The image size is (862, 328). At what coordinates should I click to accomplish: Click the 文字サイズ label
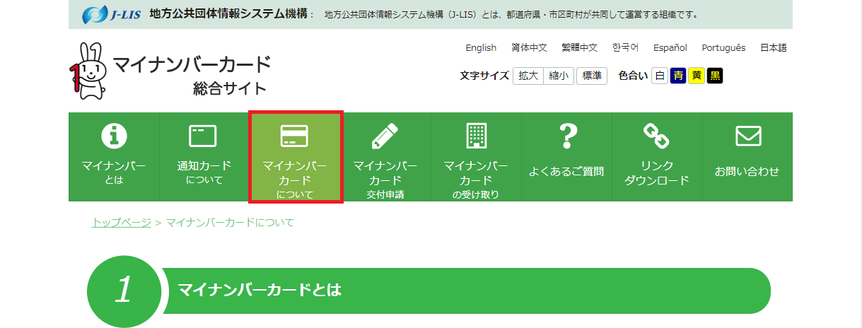click(x=484, y=76)
